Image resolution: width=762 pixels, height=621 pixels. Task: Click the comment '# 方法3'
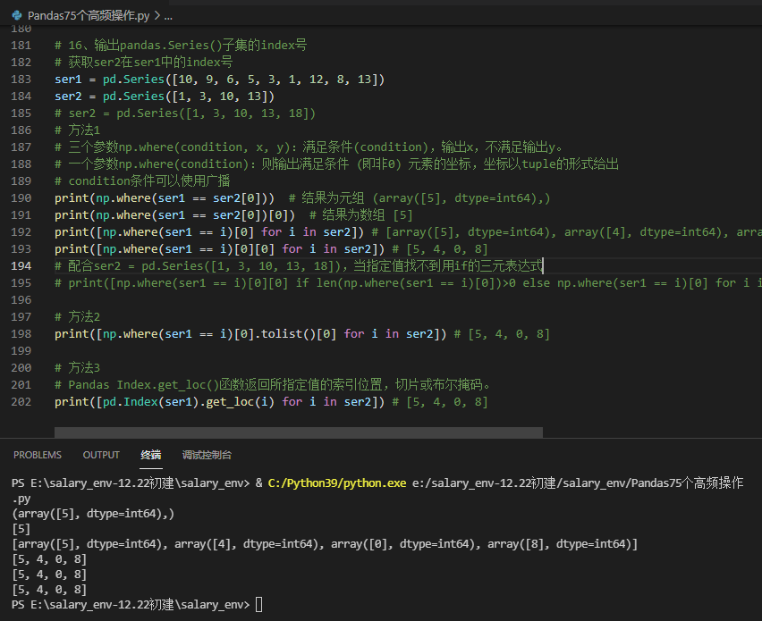tap(77, 368)
